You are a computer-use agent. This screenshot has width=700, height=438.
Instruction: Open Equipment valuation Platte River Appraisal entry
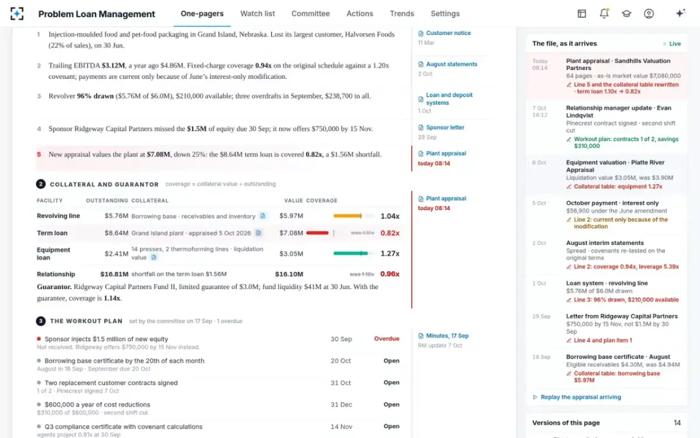607,175
